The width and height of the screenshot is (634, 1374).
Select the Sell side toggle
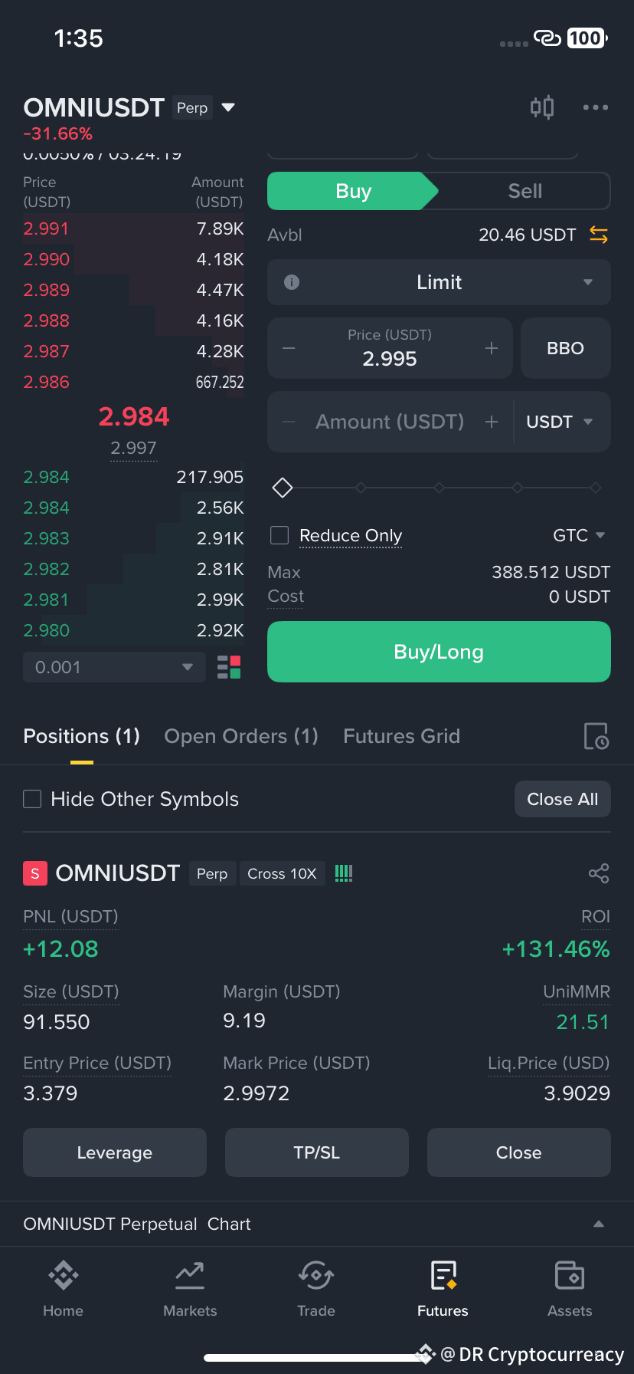525,191
